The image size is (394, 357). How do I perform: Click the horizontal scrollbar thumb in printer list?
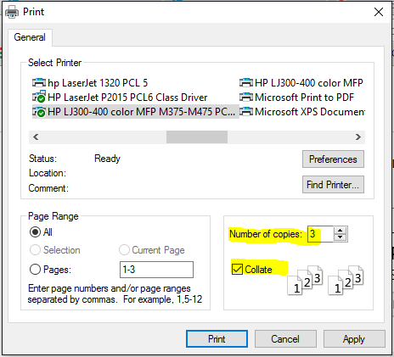[x=197, y=137]
